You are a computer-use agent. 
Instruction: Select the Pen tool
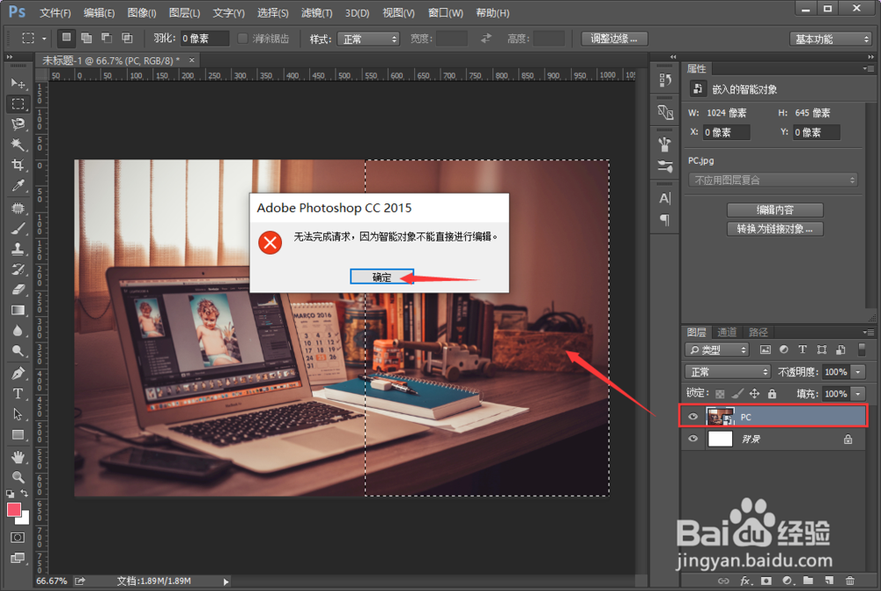[x=18, y=373]
